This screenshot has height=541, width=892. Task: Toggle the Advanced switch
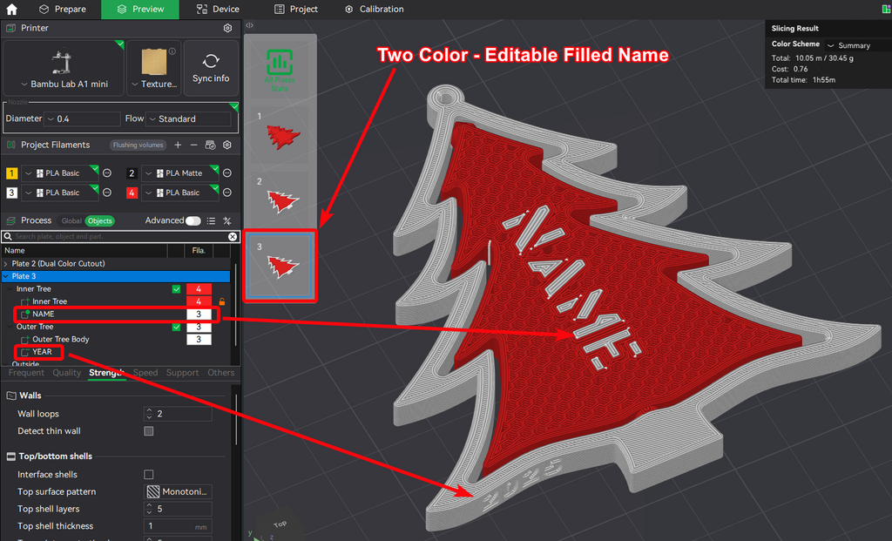[x=193, y=220]
